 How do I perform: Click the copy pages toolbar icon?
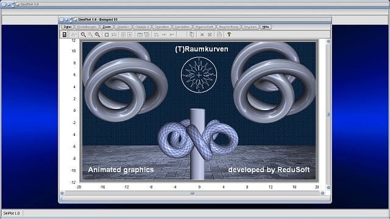(191, 35)
